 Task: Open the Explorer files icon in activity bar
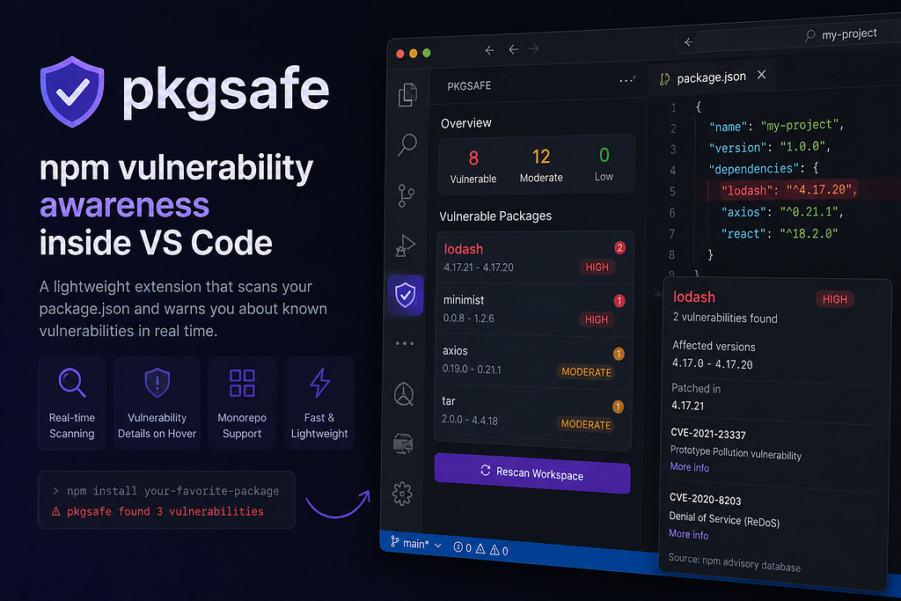[407, 95]
